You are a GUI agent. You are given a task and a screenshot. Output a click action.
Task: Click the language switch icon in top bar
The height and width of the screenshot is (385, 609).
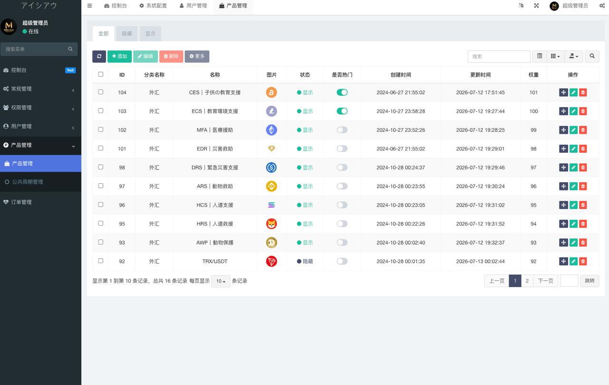tap(521, 6)
